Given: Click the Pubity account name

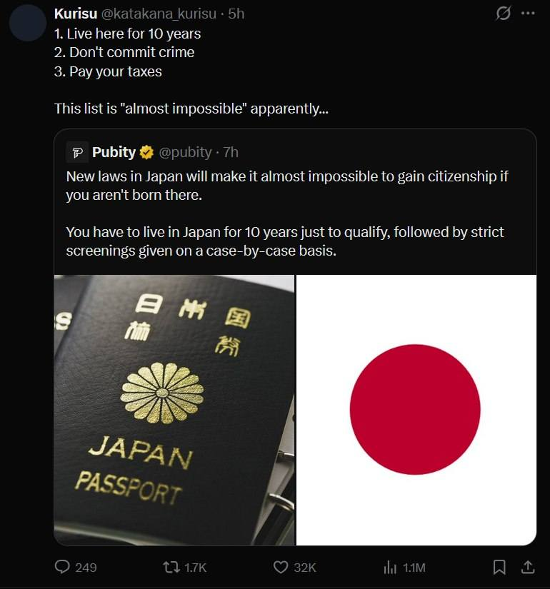Looking at the screenshot, I should tap(114, 152).
